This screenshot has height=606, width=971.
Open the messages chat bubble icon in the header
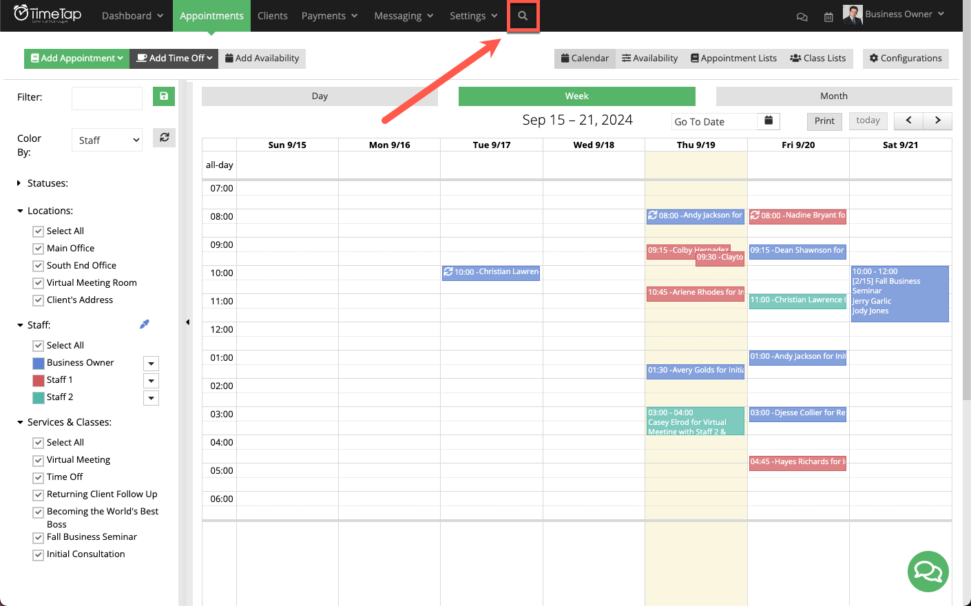click(x=802, y=16)
